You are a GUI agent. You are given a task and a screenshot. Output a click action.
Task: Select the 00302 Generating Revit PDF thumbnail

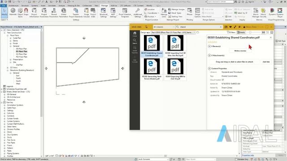152,69
